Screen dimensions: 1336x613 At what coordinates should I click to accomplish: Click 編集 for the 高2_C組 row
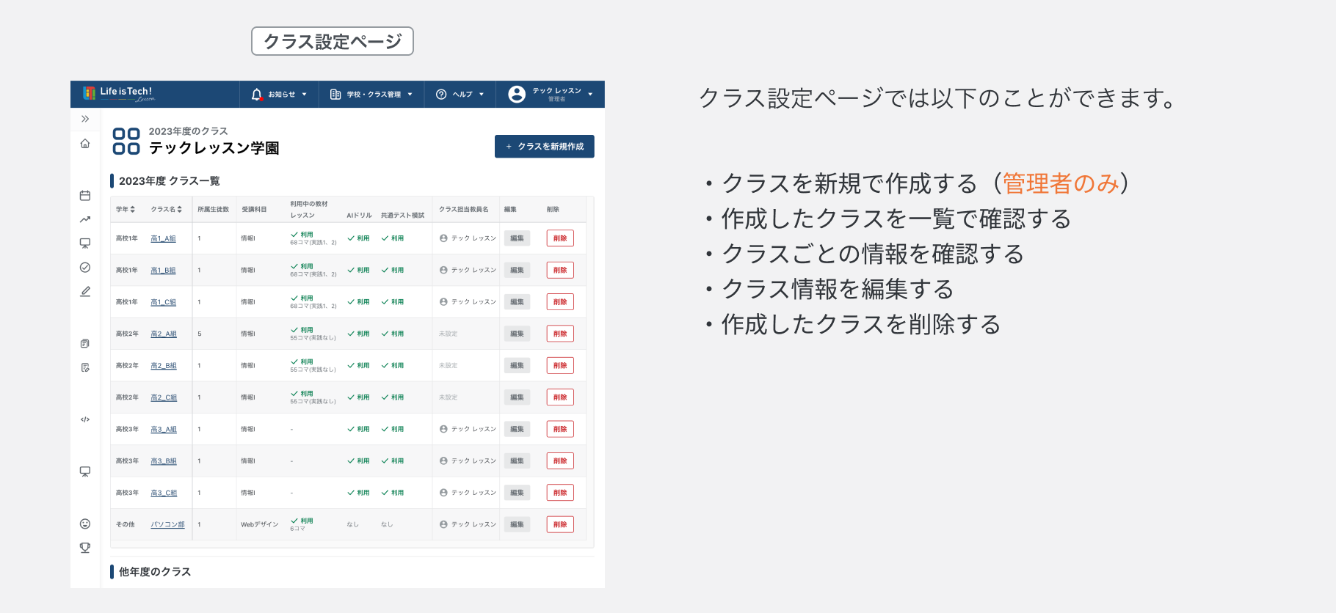point(517,397)
